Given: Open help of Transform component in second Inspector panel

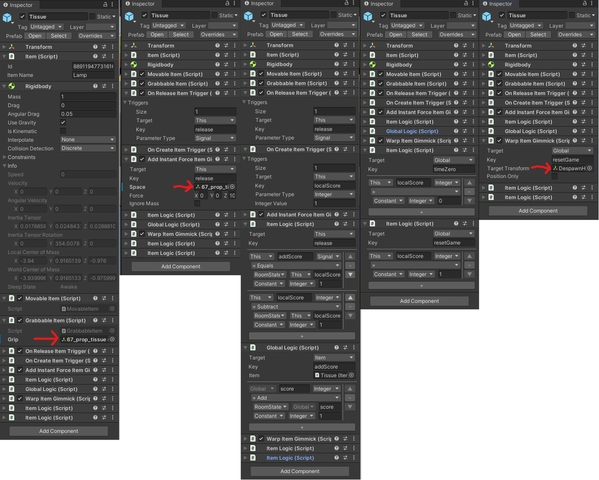Looking at the screenshot, I should 217,45.
